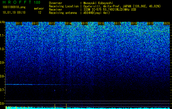Click the 0.8 kHz frequency label
Screen dimensions: 172x109
pos(2,76)
